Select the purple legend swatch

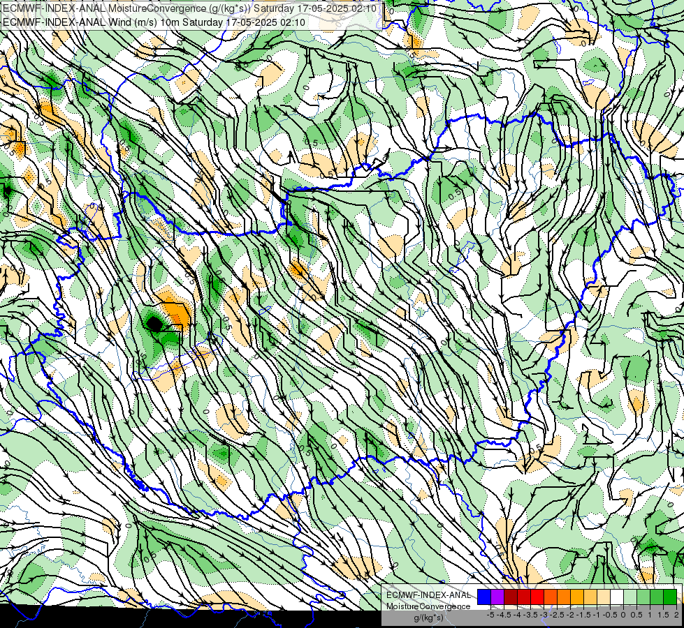click(497, 597)
